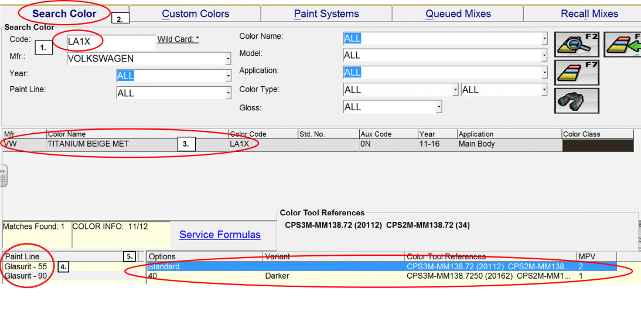Viewport: 641px width, 318px height.
Task: Click the binoculars search icon
Action: click(x=577, y=100)
